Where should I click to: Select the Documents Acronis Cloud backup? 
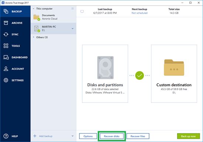click(x=54, y=17)
